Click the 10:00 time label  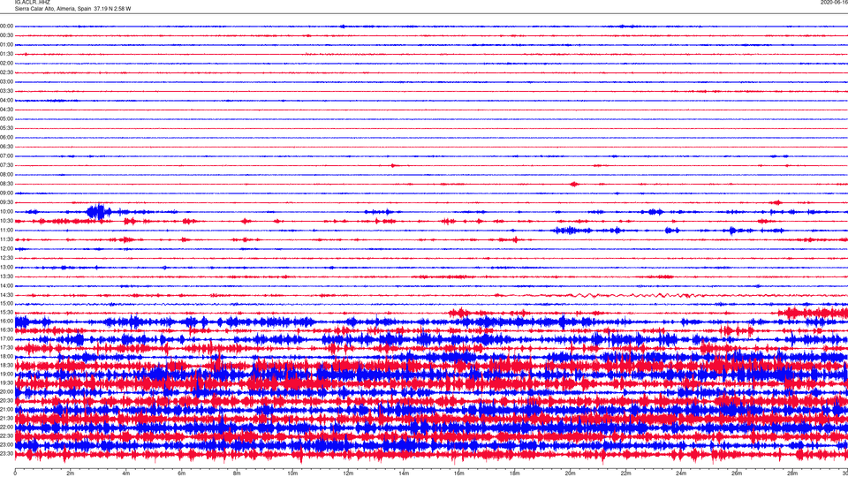(x=6, y=212)
